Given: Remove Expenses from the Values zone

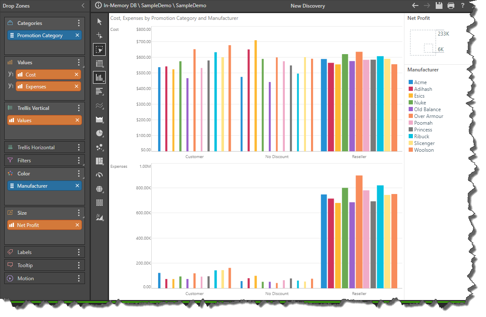Looking at the screenshot, I should click(x=76, y=87).
